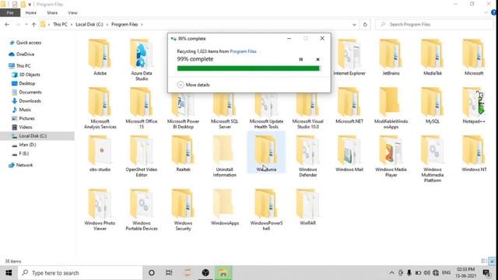Open the Microsoft Analysis Services folder
The image size is (498, 280).
point(100,108)
